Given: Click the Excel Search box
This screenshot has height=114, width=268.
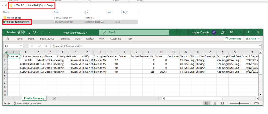Looking at the screenshot, I should pyautogui.click(x=134, y=32).
